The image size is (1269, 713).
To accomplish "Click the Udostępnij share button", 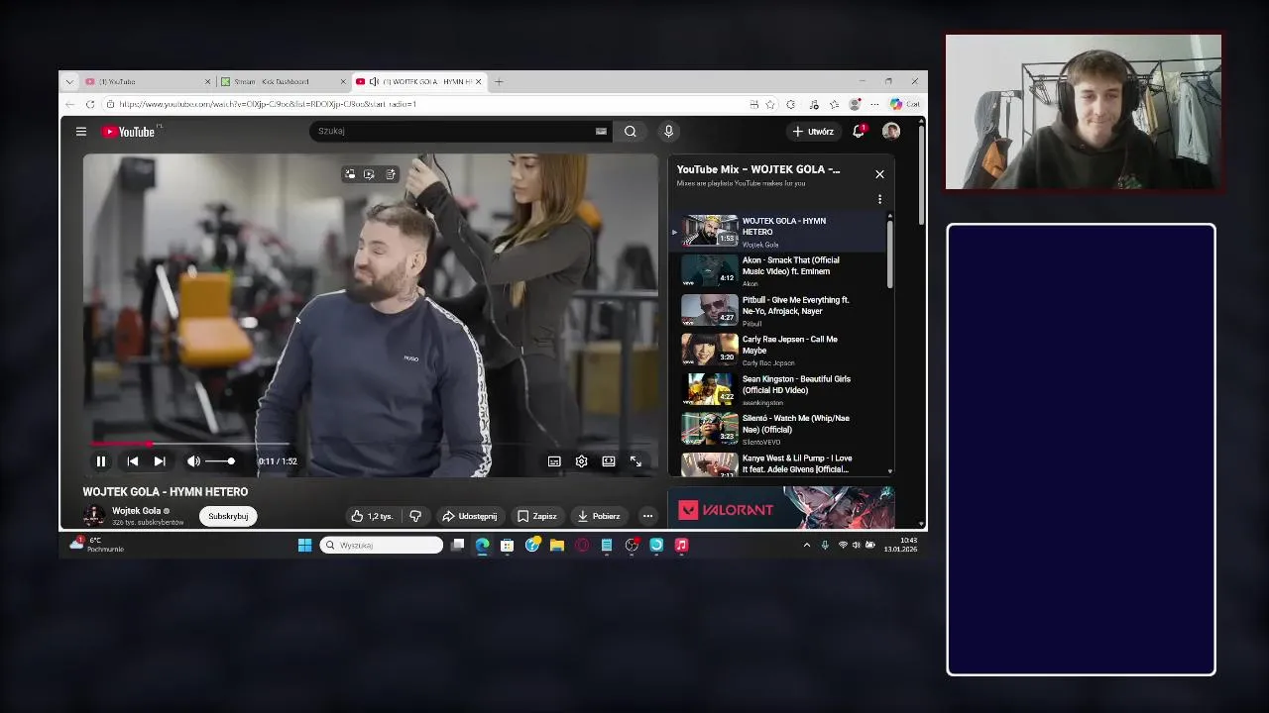I will pos(470,516).
